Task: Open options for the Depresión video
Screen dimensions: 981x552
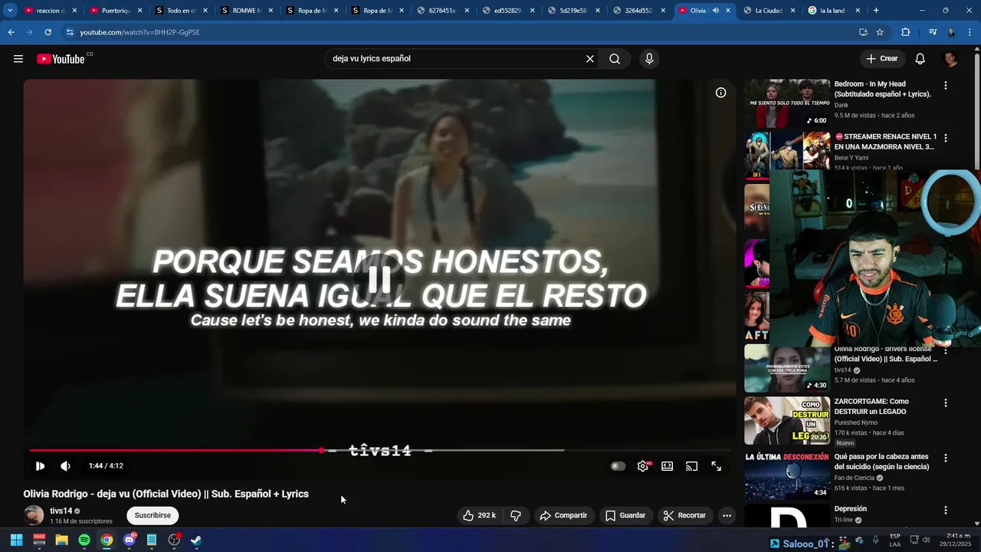Action: pos(945,511)
